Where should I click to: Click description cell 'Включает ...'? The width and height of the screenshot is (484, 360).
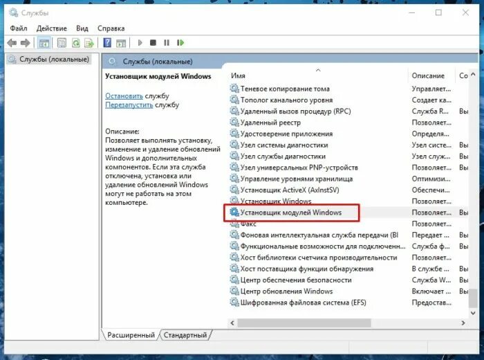point(431,291)
